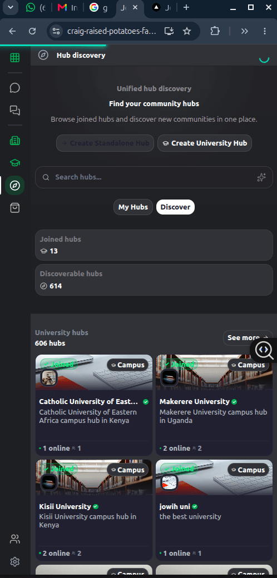
Task: Click the floating code-search magnifier button
Action: pos(264,350)
